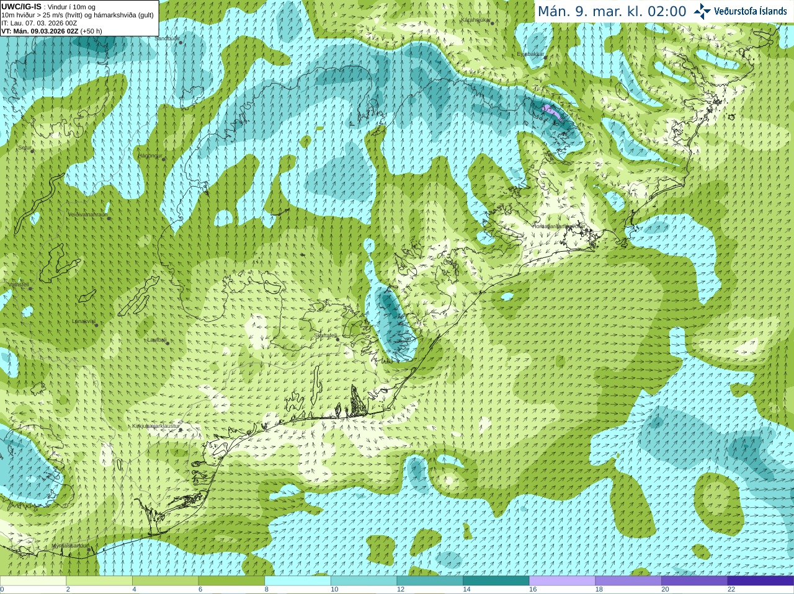
Task: Click the Setur station label
Action: pos(24,148)
